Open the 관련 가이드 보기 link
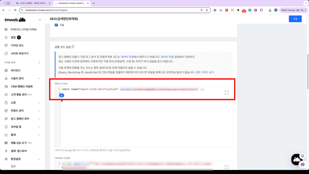 [205, 72]
